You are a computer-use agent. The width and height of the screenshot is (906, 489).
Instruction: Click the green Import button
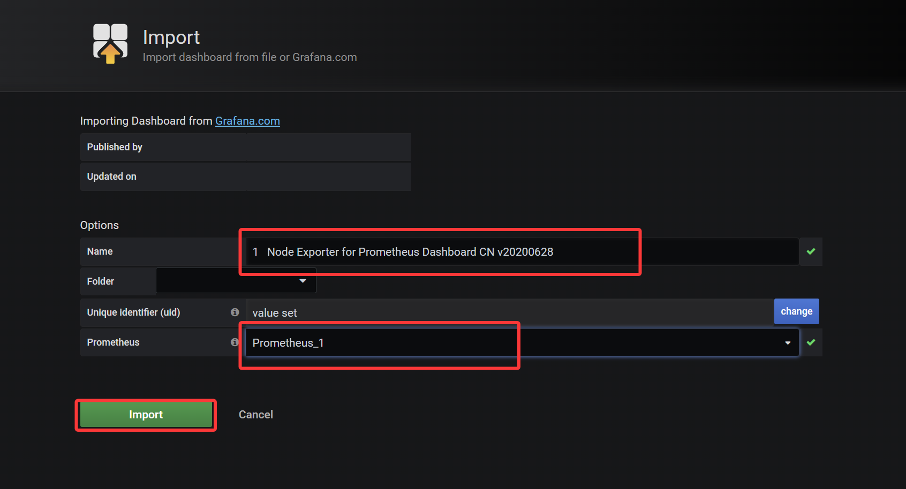[146, 415]
